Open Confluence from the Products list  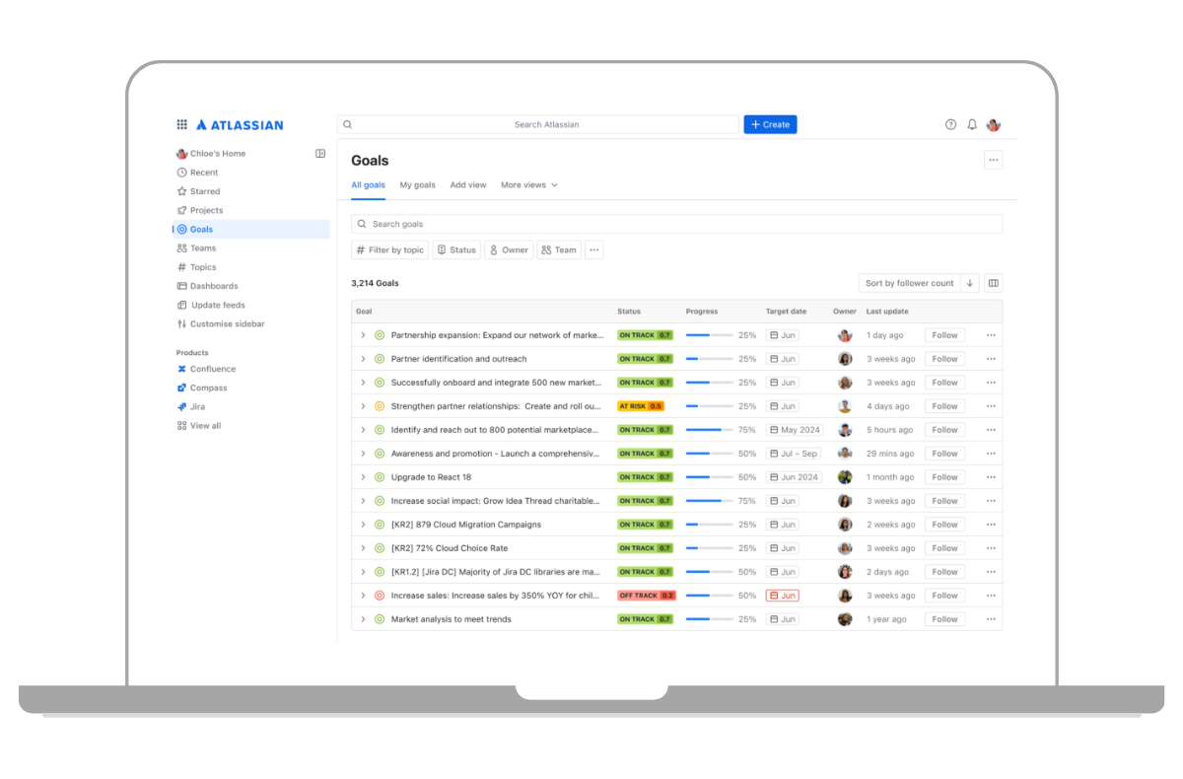[212, 369]
